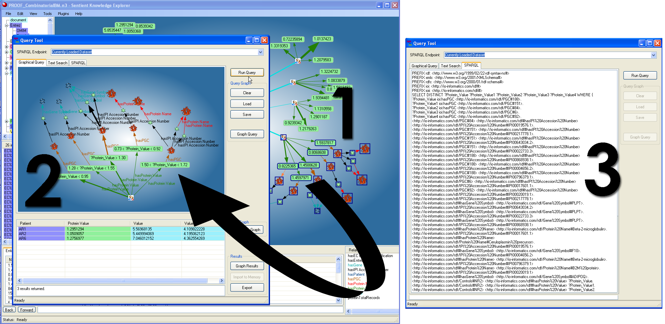
Task: Collapse the Entrez tree node
Action: click(x=7, y=25)
